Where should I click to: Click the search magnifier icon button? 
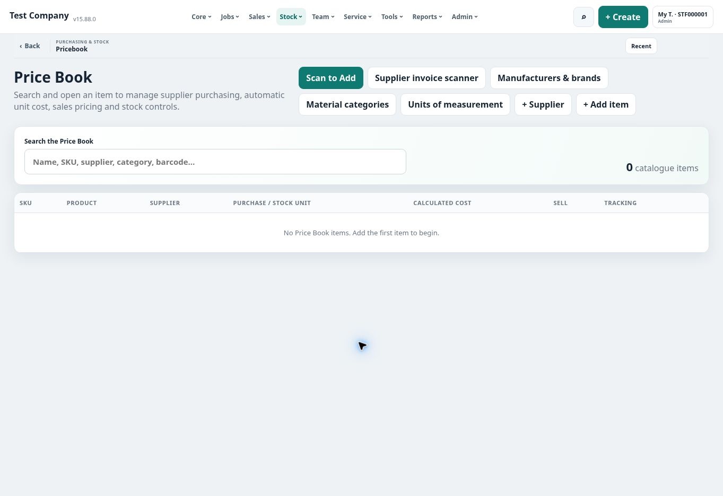click(583, 17)
